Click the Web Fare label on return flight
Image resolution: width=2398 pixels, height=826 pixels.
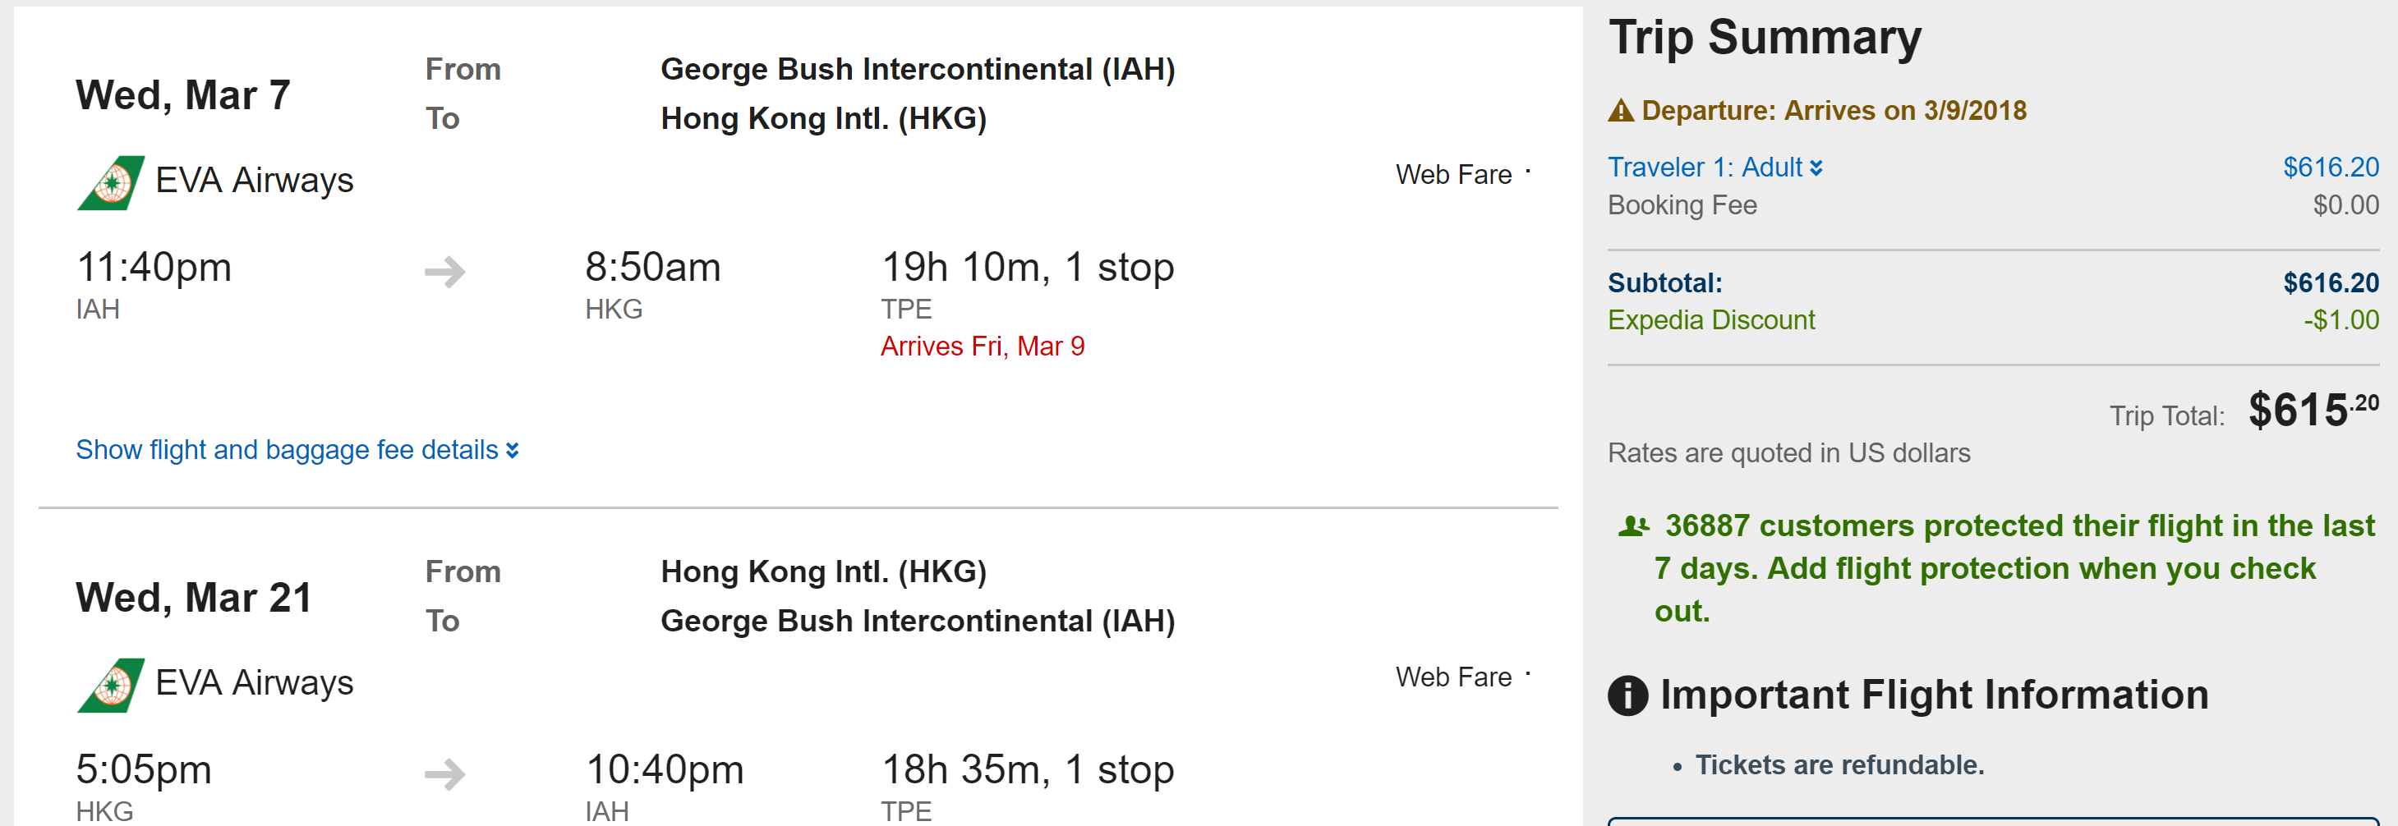pos(1453,677)
